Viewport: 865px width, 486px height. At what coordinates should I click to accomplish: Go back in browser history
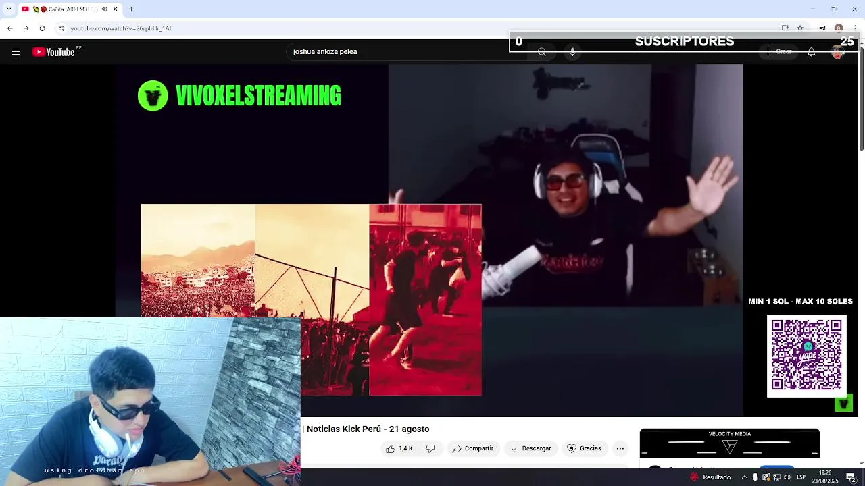(9, 28)
